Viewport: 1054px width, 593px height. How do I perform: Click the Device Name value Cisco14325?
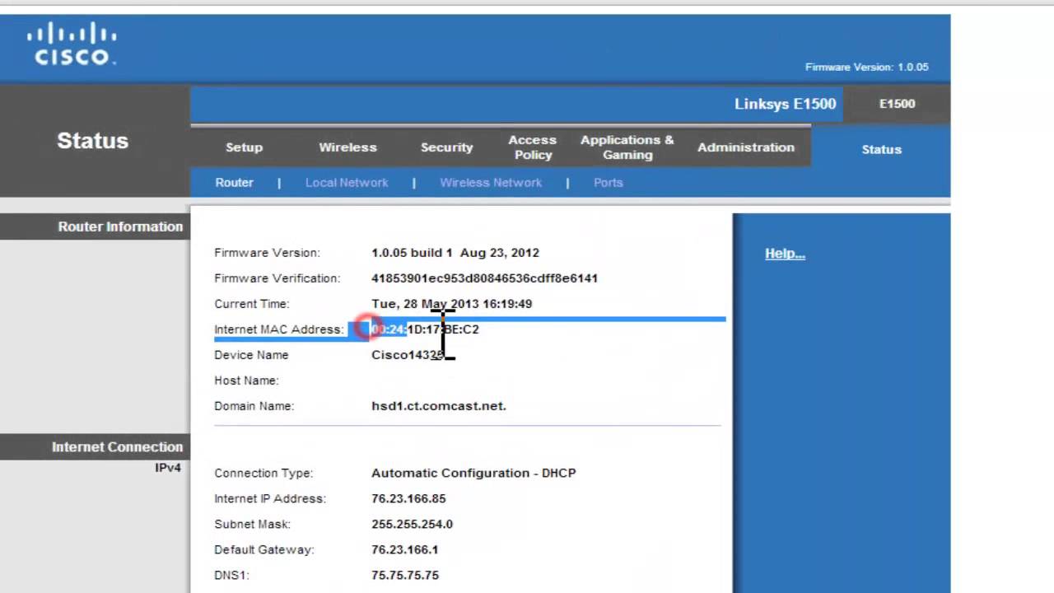[408, 355]
